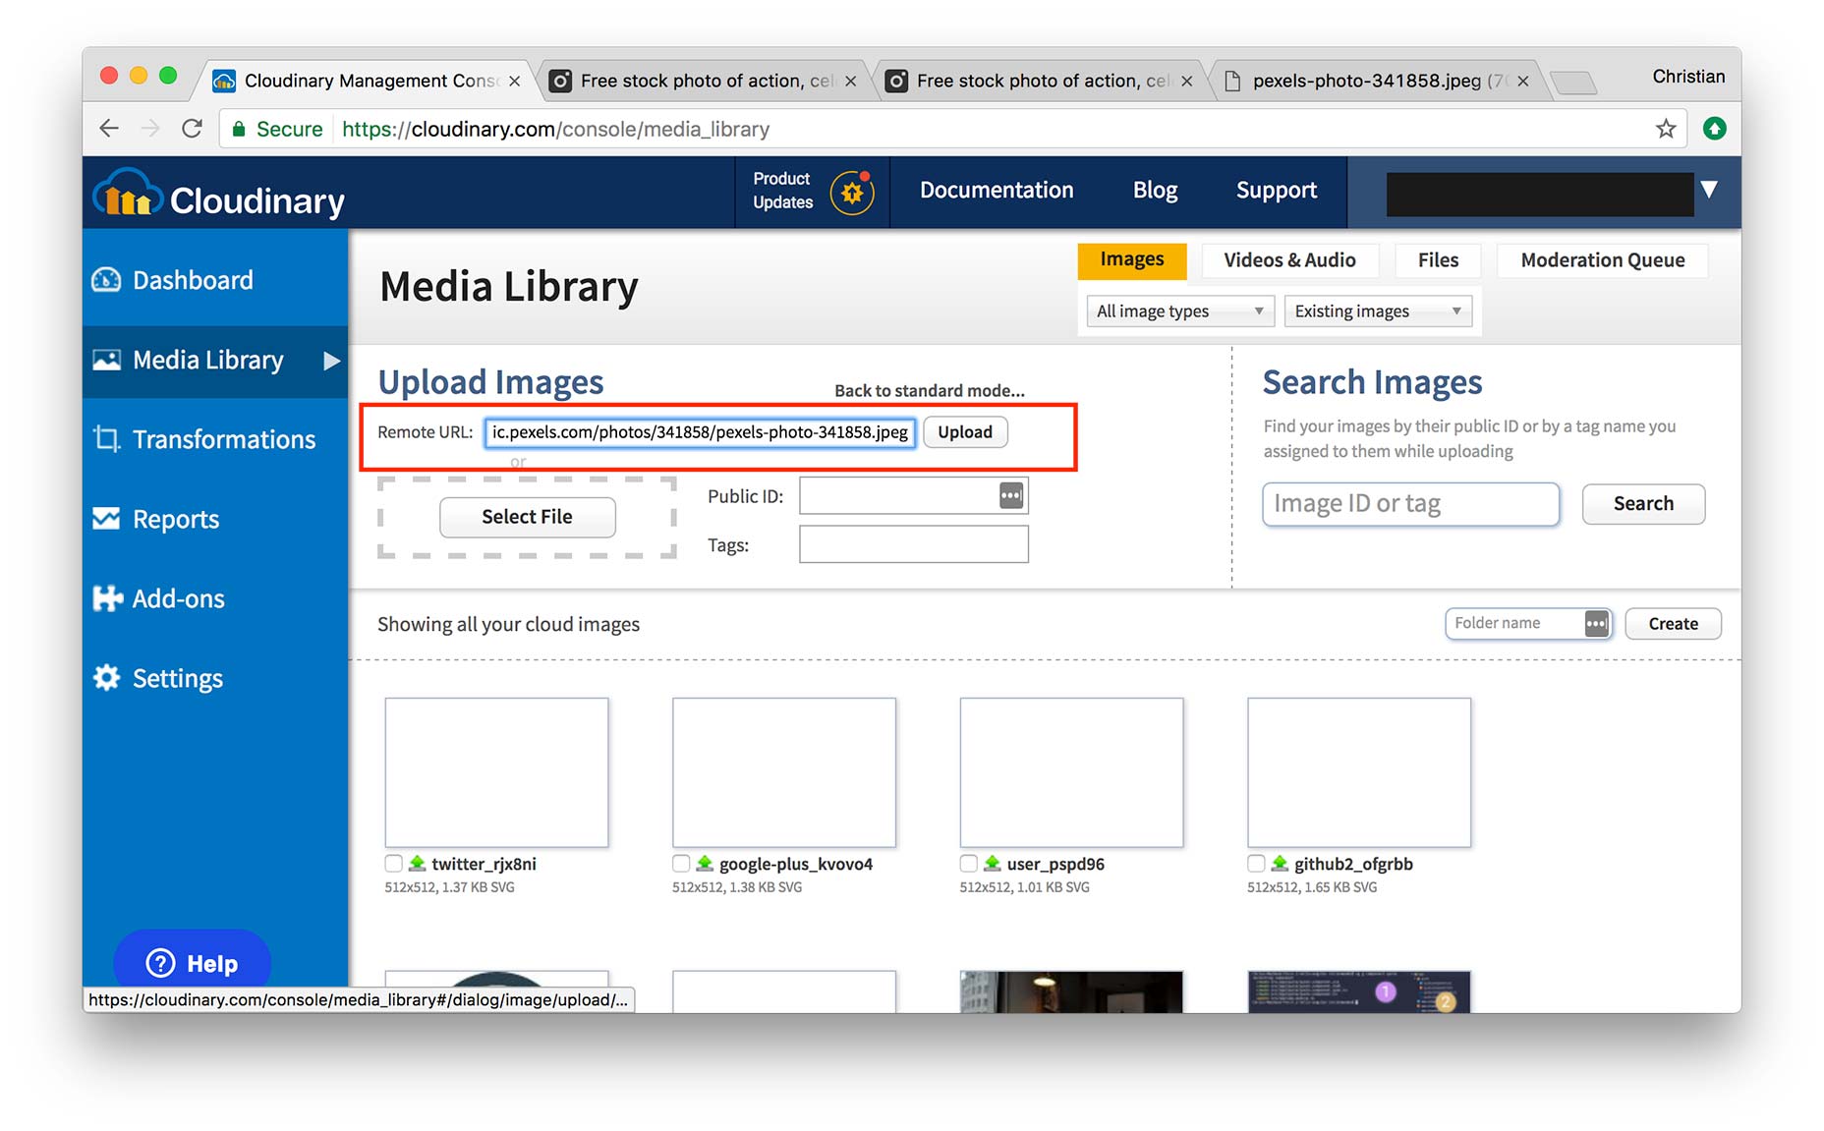Click the Public ID options ellipsis icon

[1011, 496]
